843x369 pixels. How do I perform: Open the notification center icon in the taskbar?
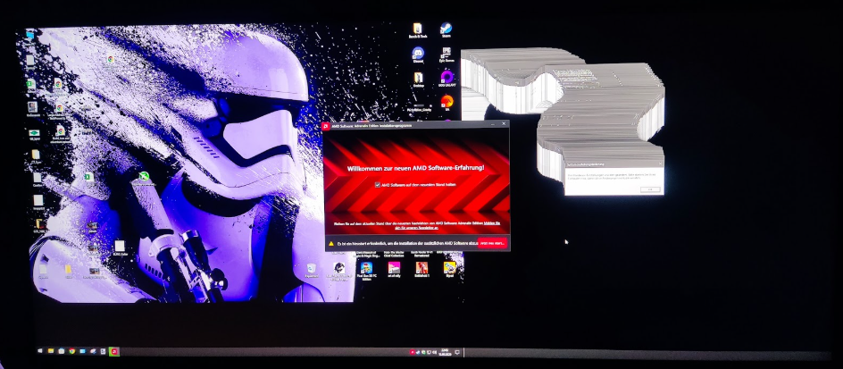click(x=457, y=352)
